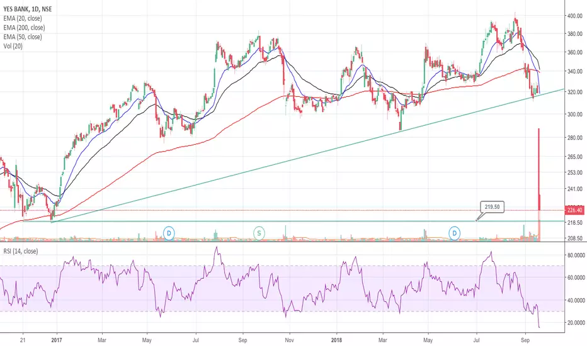587x346 pixels.
Task: Click the 40.0000 RSI axis label
Action: pos(576,300)
